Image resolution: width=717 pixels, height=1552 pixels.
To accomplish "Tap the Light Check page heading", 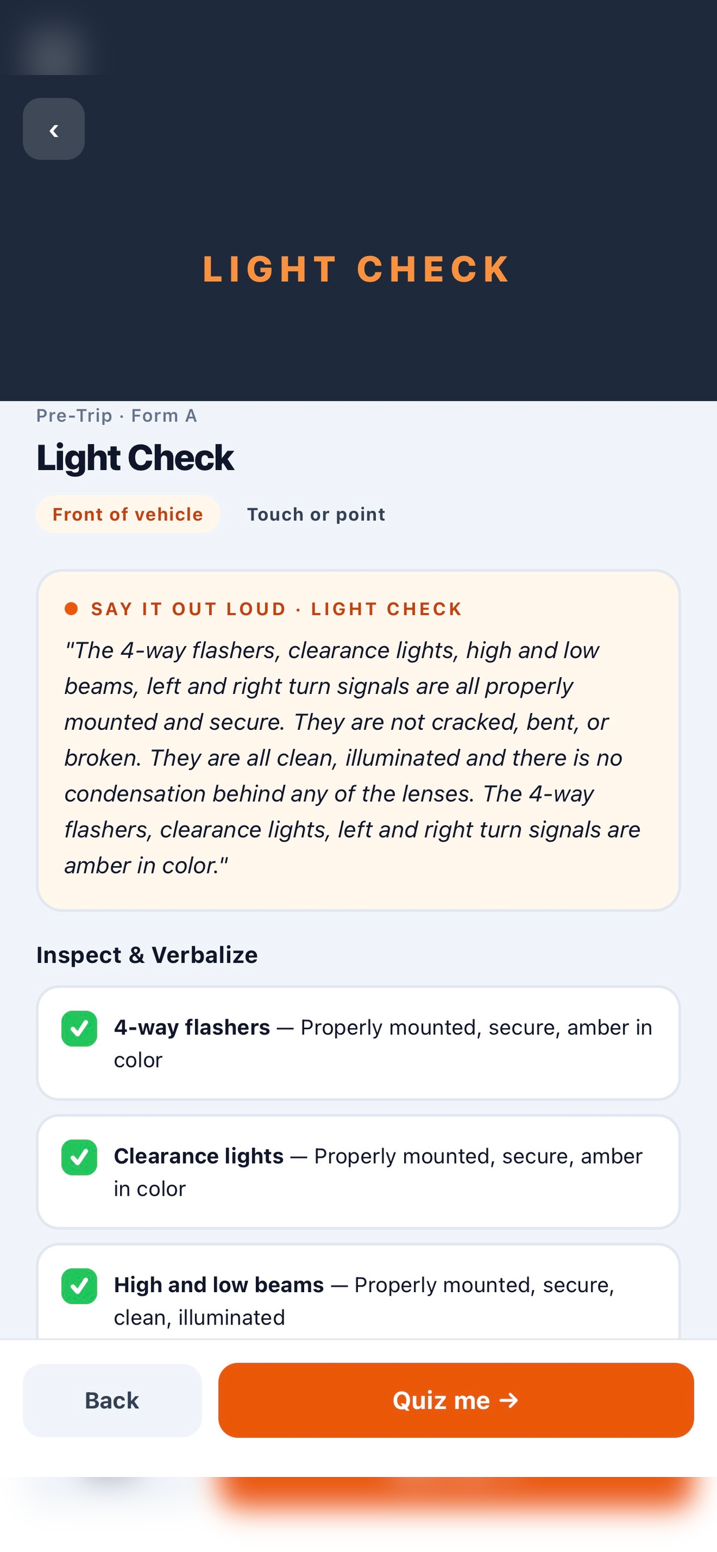I will (x=135, y=458).
